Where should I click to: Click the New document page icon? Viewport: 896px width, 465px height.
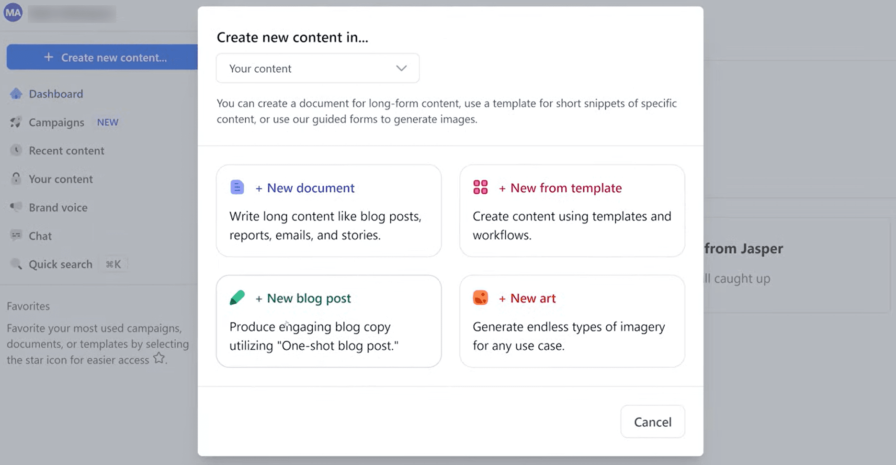(x=237, y=187)
